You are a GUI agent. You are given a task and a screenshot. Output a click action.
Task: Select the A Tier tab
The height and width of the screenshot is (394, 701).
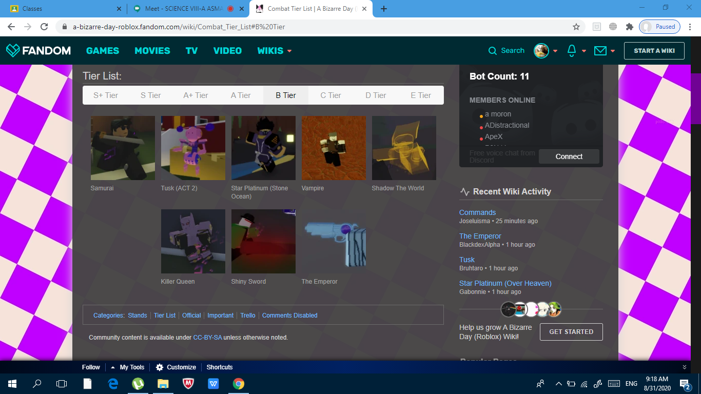tap(241, 95)
